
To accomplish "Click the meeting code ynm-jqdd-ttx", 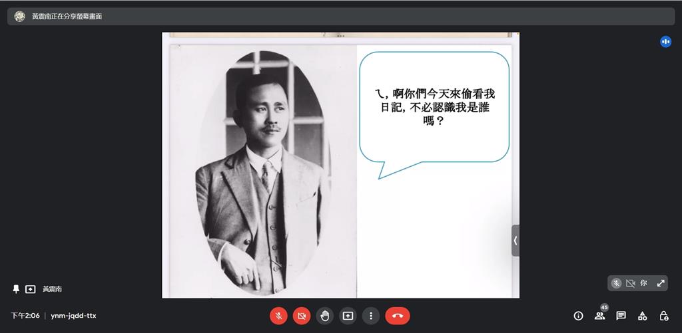I will (x=73, y=316).
